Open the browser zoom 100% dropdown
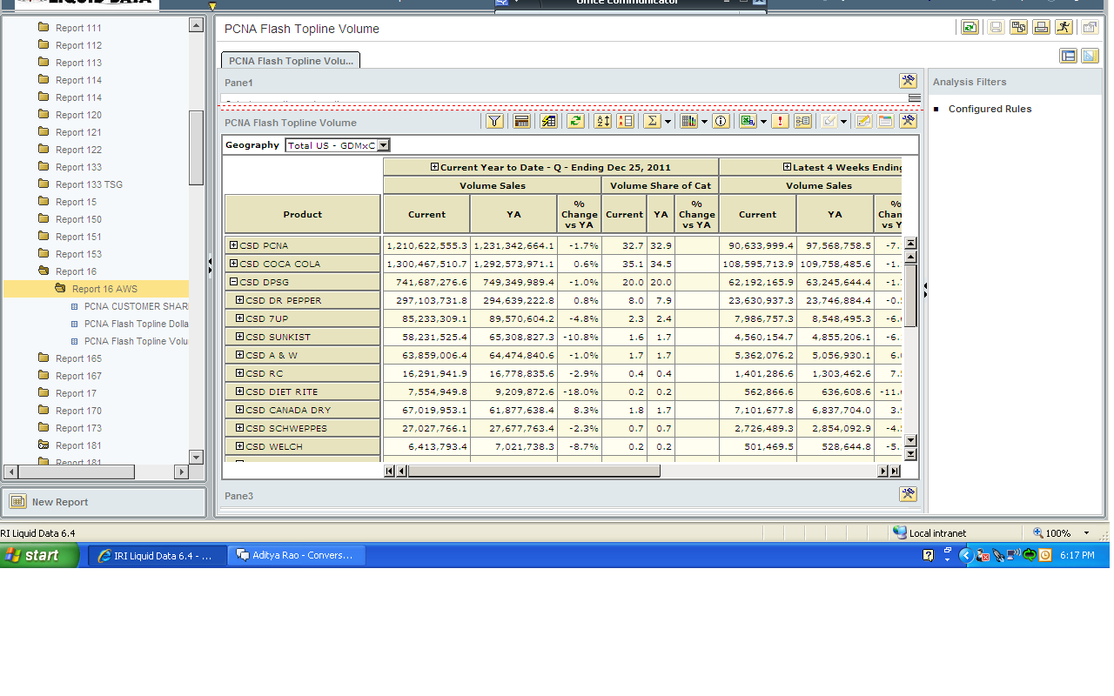The image size is (1114, 696). (1086, 533)
